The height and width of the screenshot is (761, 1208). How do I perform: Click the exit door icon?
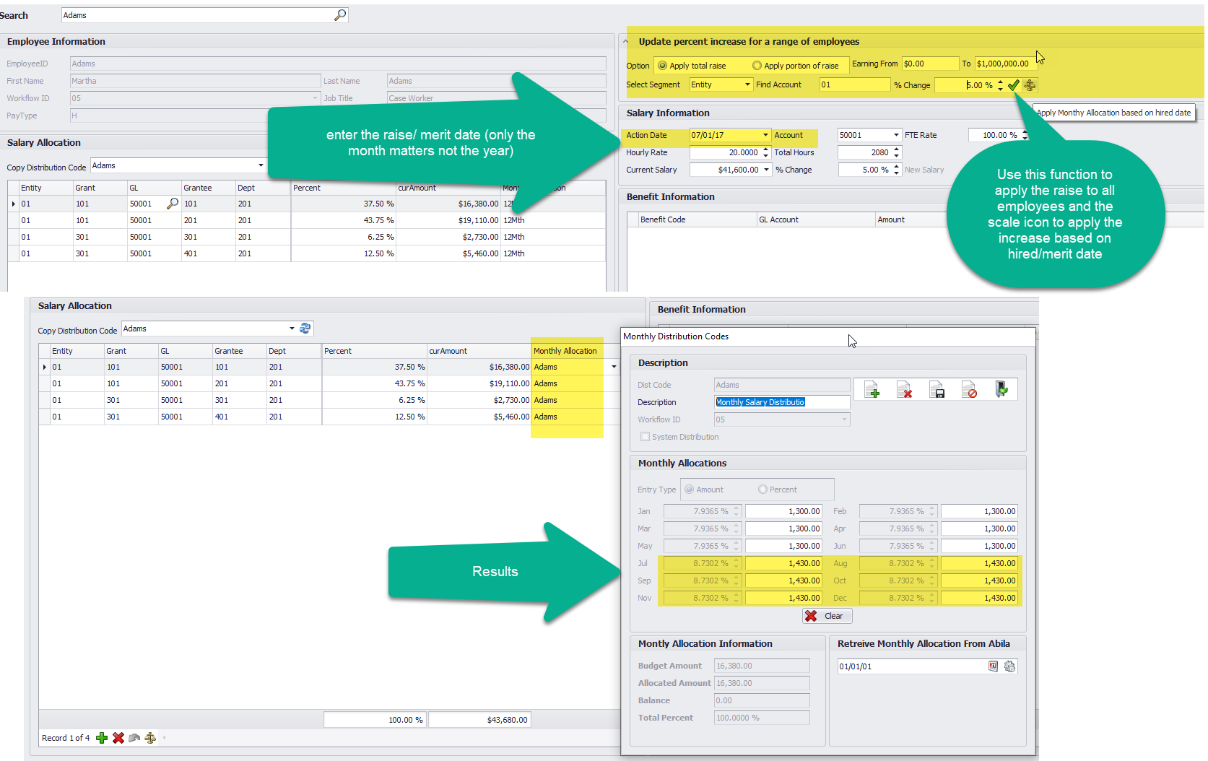tap(1001, 390)
